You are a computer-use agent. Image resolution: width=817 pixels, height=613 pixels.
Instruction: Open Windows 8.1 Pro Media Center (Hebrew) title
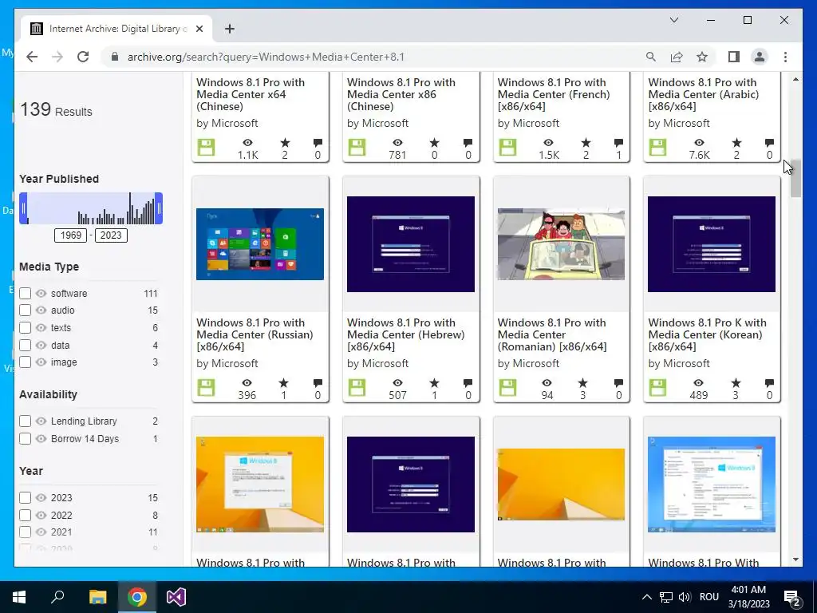[406, 334]
